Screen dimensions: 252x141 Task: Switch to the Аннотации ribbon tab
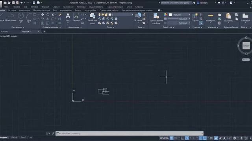point(24,11)
